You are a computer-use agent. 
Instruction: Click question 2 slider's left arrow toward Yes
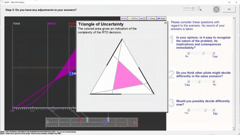click(x=188, y=82)
